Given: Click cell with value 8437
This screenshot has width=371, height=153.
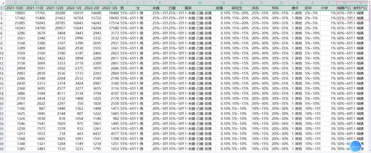Looking at the screenshot, I should coord(93,134).
